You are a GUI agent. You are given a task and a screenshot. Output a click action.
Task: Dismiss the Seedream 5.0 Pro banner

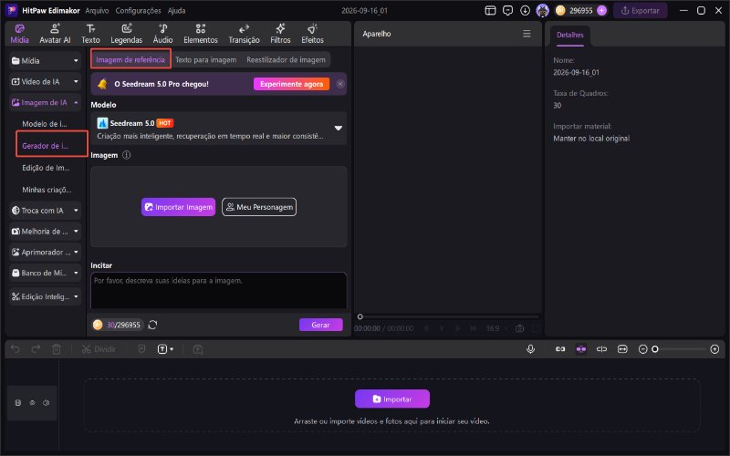click(x=340, y=84)
